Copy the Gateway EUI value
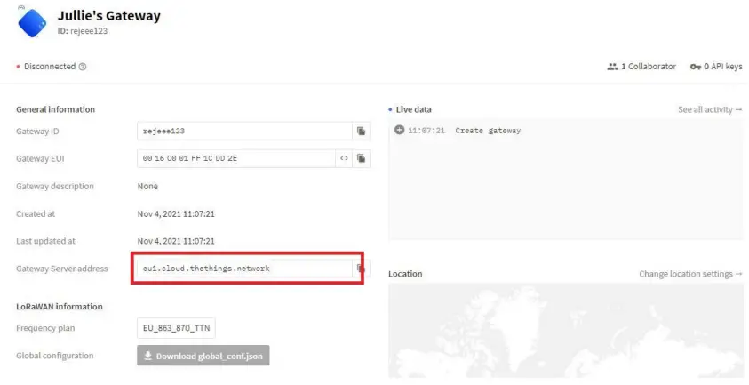This screenshot has width=749, height=385. 361,158
